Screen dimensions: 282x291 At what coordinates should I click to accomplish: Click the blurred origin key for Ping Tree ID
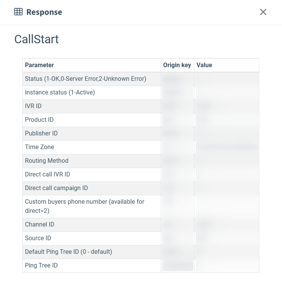point(177,266)
